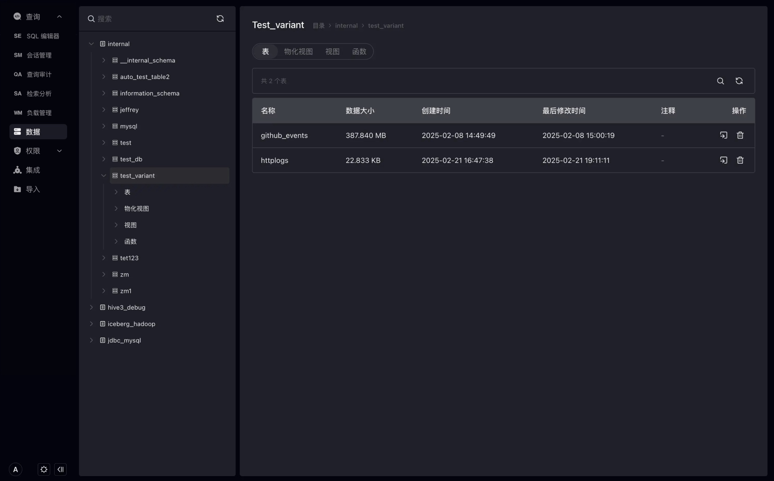This screenshot has height=481, width=774.
Task: Collapse the 查询 menu group
Action: point(59,17)
